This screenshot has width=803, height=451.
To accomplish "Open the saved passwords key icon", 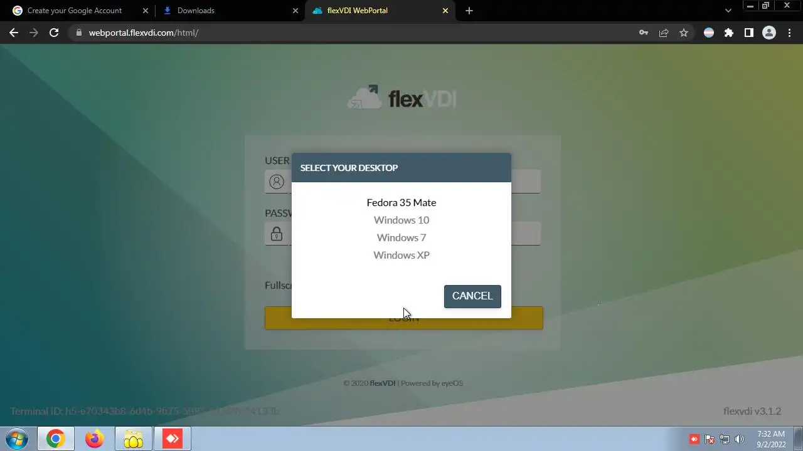I will coord(644,33).
